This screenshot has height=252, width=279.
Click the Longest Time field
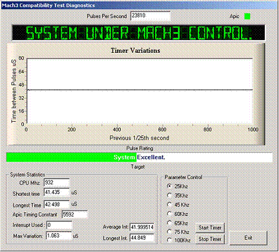tap(57, 204)
